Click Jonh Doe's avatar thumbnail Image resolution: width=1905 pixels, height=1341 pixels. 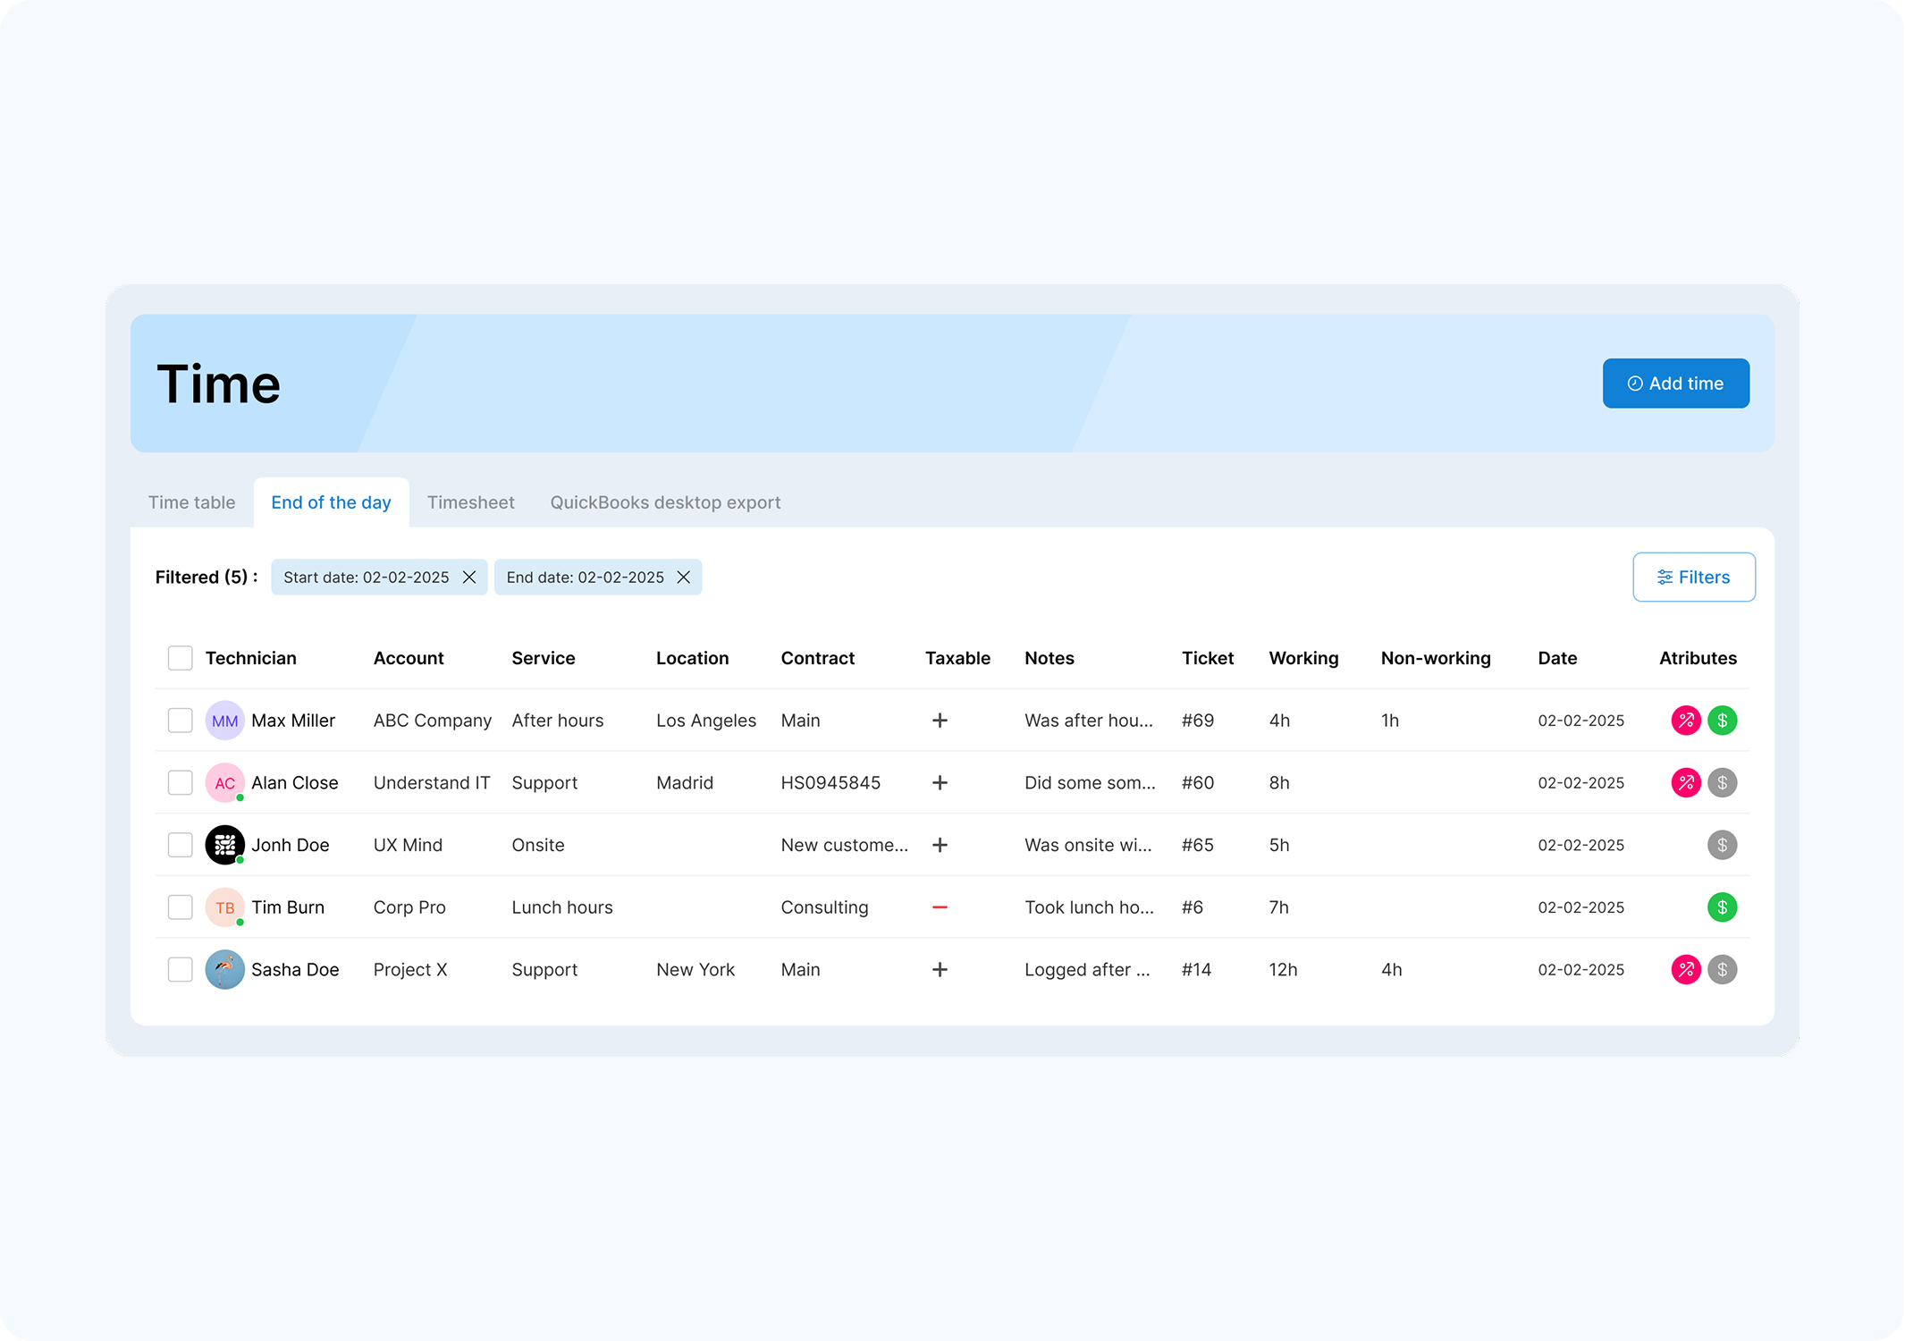pos(224,845)
